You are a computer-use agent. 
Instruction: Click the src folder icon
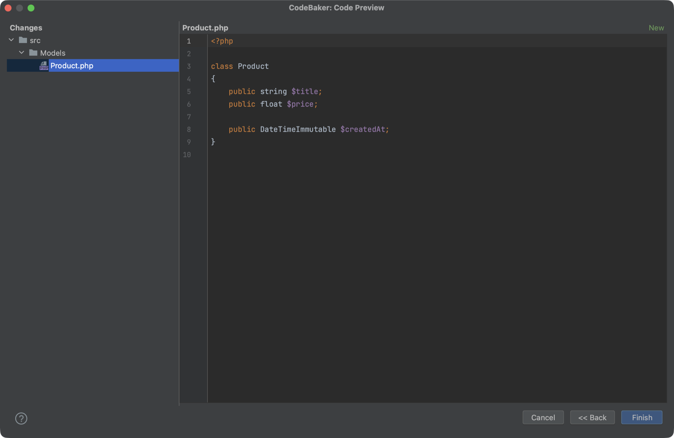23,40
